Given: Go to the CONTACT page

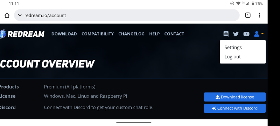Looking at the screenshot, I should (174, 34).
